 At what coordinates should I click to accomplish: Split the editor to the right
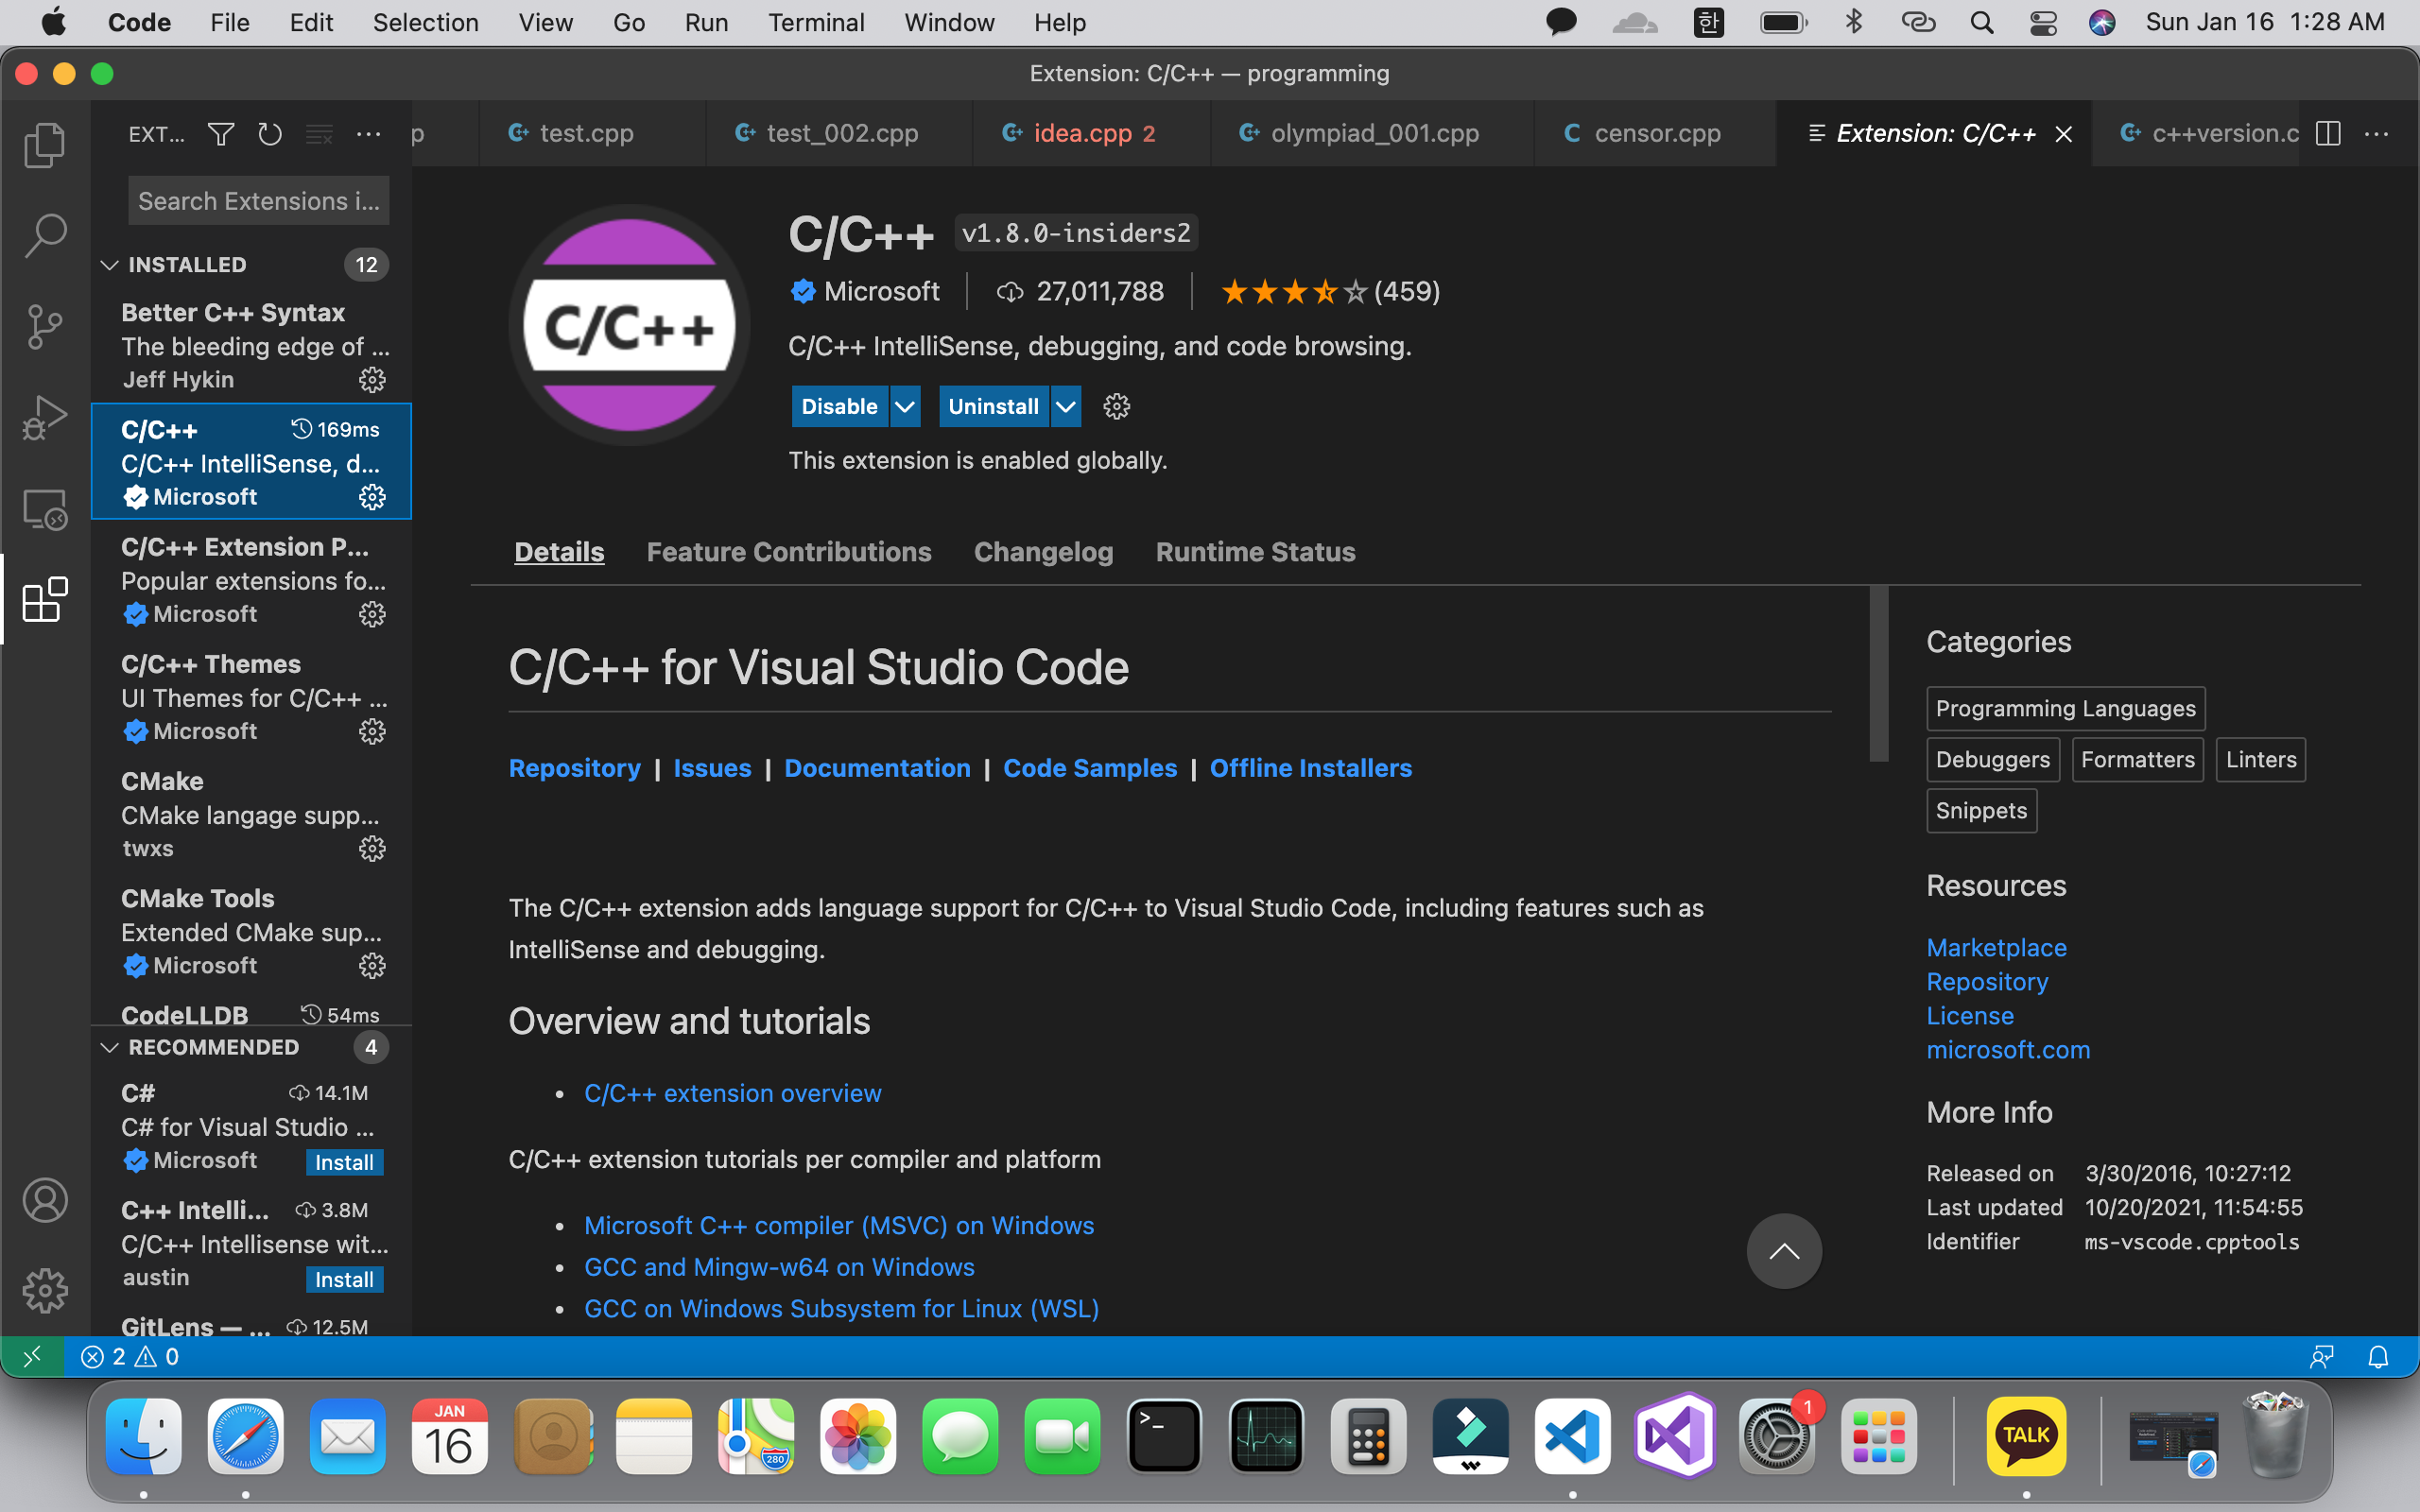[2328, 133]
